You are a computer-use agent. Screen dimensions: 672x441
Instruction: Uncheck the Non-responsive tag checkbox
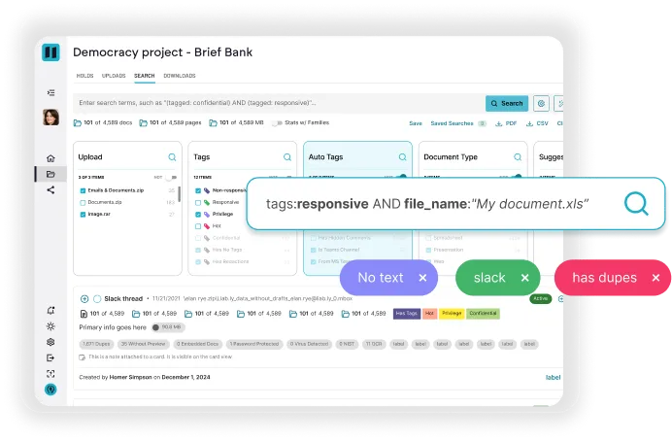198,190
